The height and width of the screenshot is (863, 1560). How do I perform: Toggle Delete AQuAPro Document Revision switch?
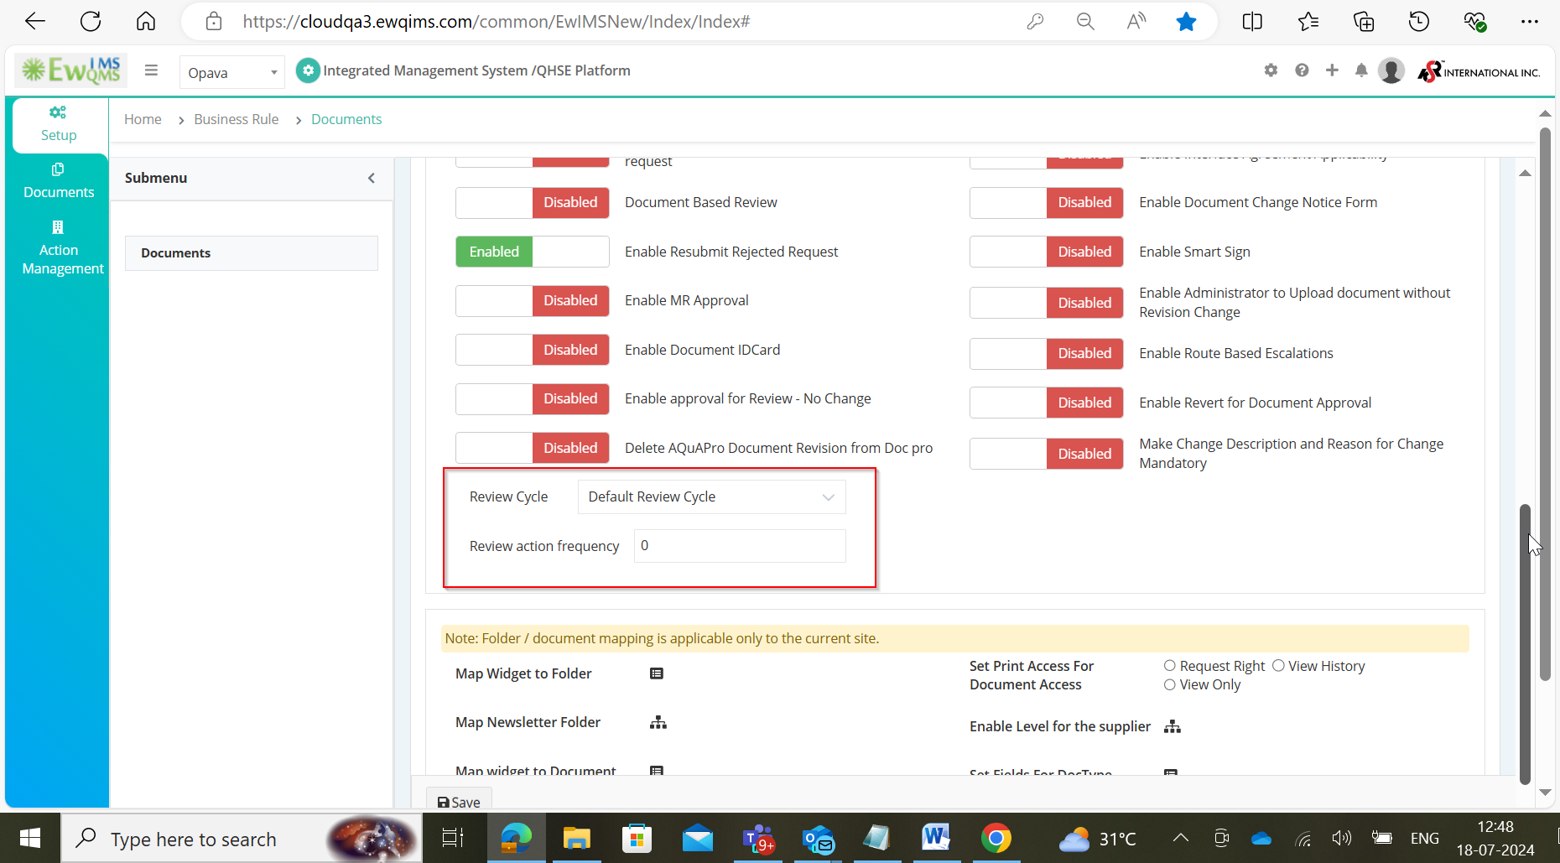(x=533, y=448)
